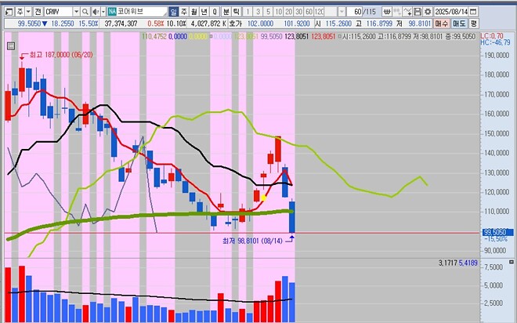Screen dimensions: 517x323
Task: Click the 매수 buy button
Action: pyautogui.click(x=442, y=24)
